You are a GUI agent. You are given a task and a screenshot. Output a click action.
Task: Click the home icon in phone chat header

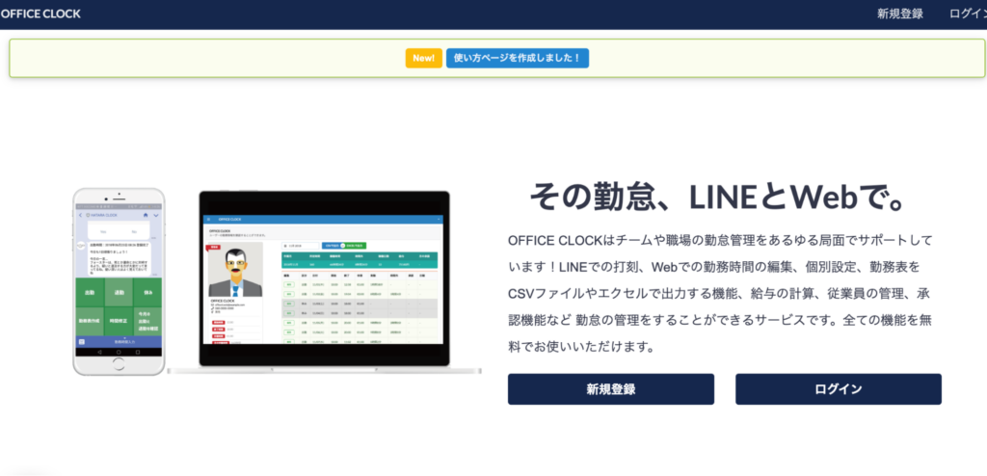(146, 215)
